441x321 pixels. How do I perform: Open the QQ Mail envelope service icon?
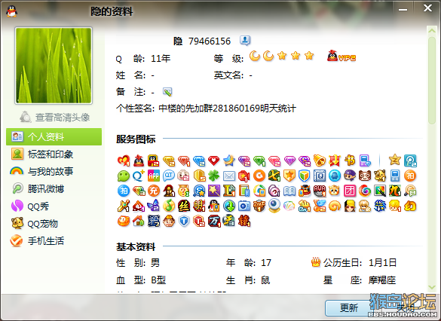(229, 176)
